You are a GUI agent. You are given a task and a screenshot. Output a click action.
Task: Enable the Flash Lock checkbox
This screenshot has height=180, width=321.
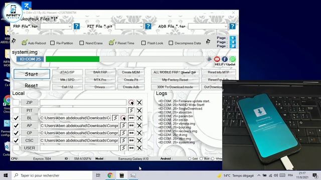143,43
